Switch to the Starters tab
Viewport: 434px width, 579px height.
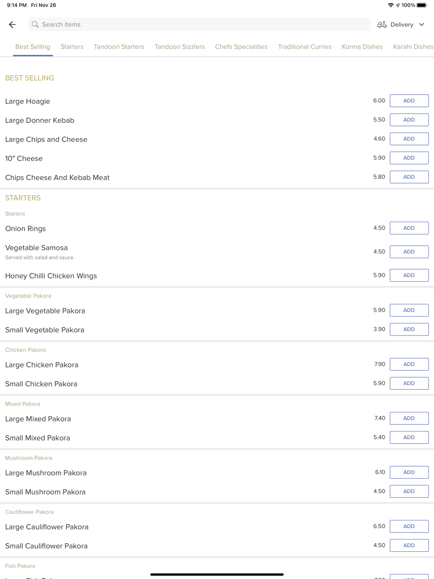pyautogui.click(x=72, y=47)
